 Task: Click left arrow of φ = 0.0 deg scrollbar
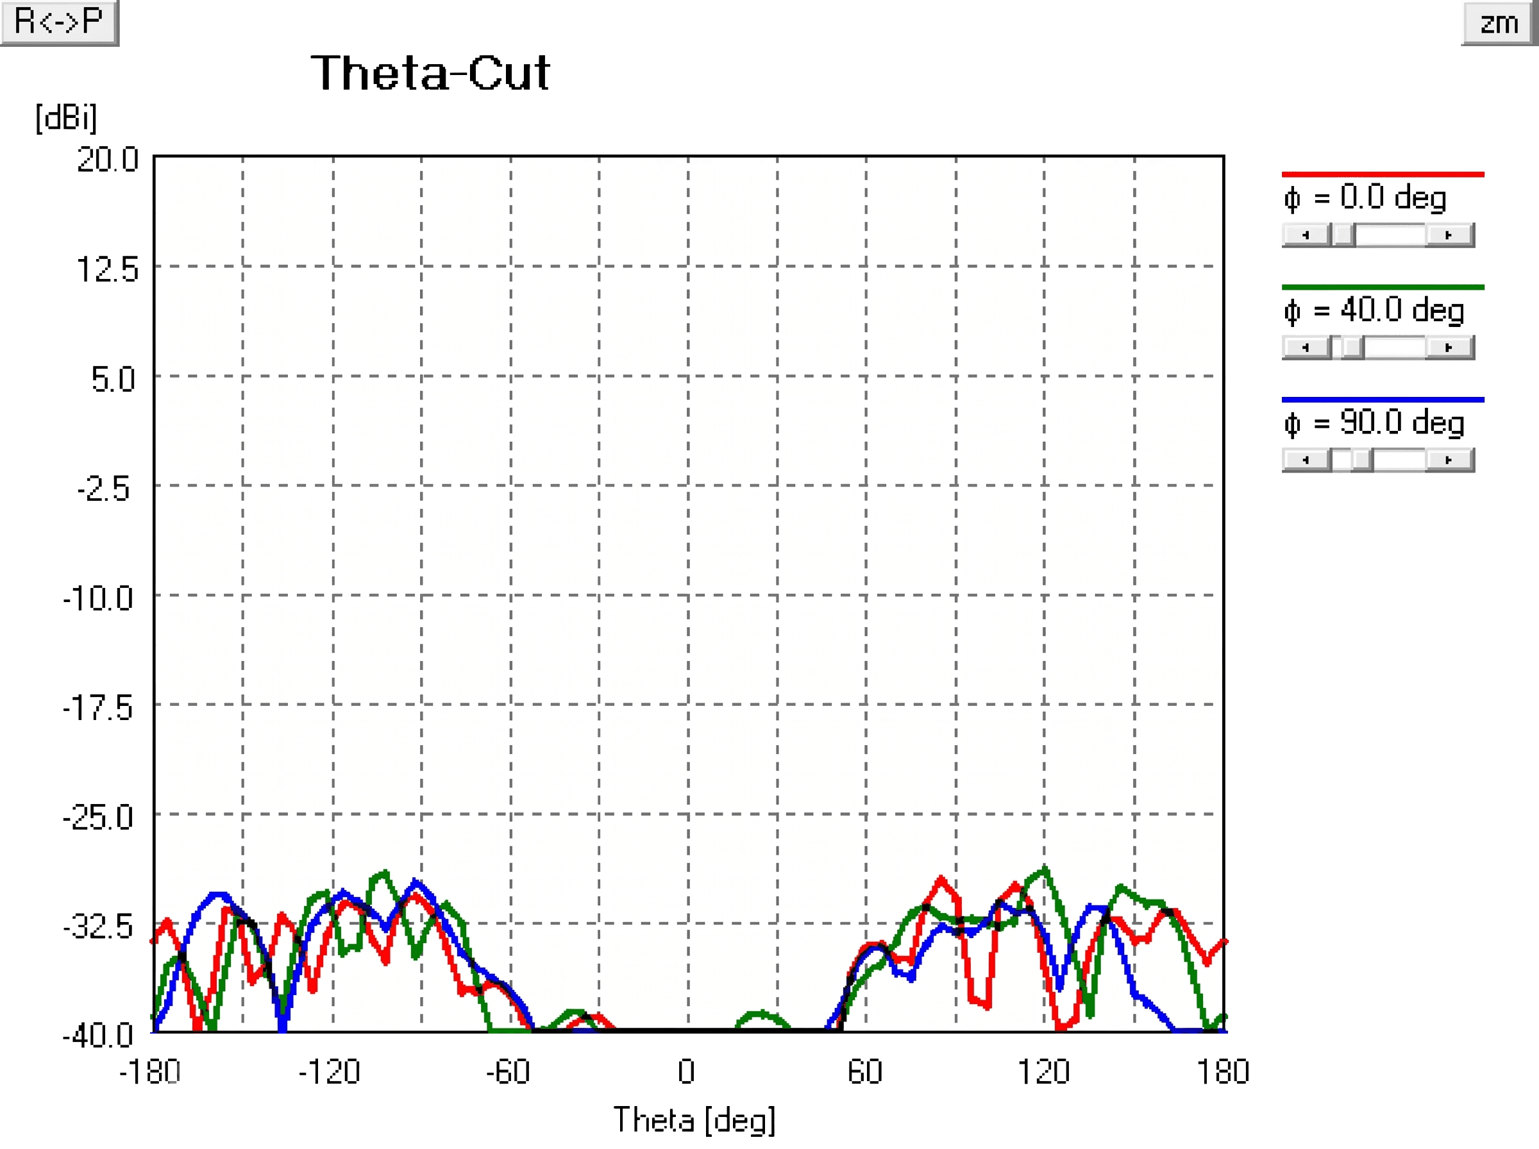tap(1306, 235)
